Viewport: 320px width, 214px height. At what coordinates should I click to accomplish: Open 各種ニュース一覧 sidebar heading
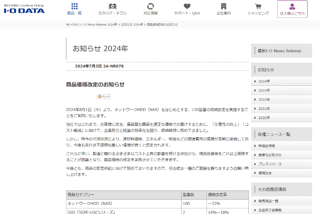point(282,134)
